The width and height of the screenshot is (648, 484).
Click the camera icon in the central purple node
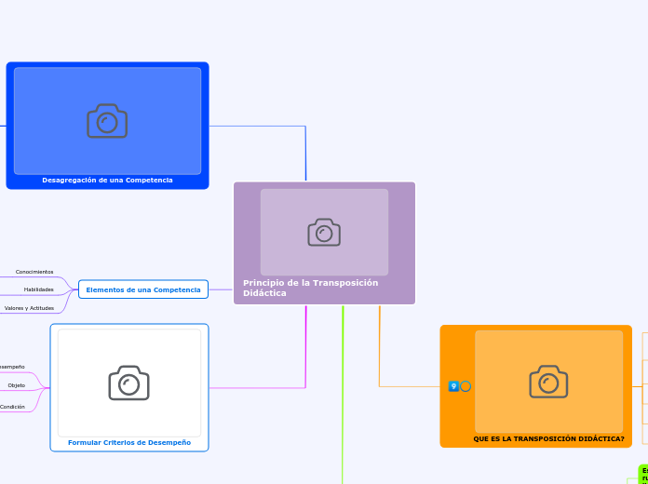point(324,233)
